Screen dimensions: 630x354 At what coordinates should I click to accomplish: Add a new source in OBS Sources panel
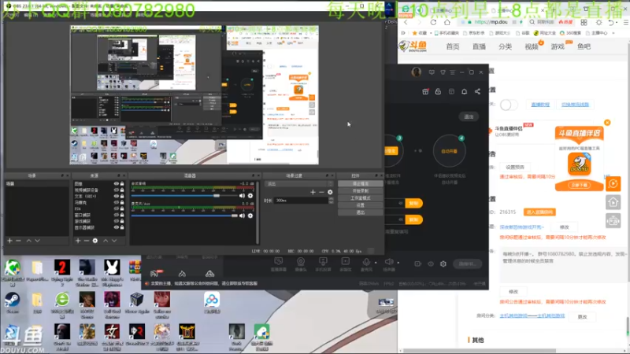click(78, 241)
